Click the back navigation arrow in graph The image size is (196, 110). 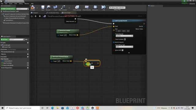(36, 16)
